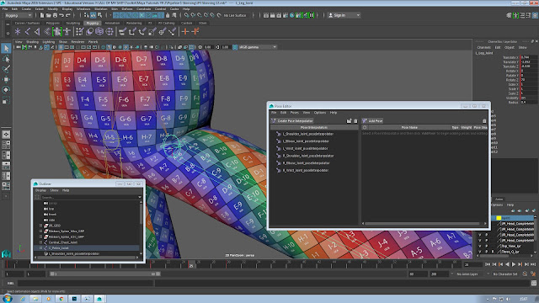The width and height of the screenshot is (539, 303).
Task: Click the green-bracketed Bind Skin shelf icon
Action: pyautogui.click(x=57, y=32)
